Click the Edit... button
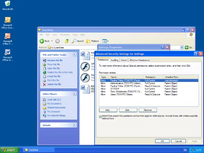This screenshot has height=153, width=204. (x=128, y=110)
